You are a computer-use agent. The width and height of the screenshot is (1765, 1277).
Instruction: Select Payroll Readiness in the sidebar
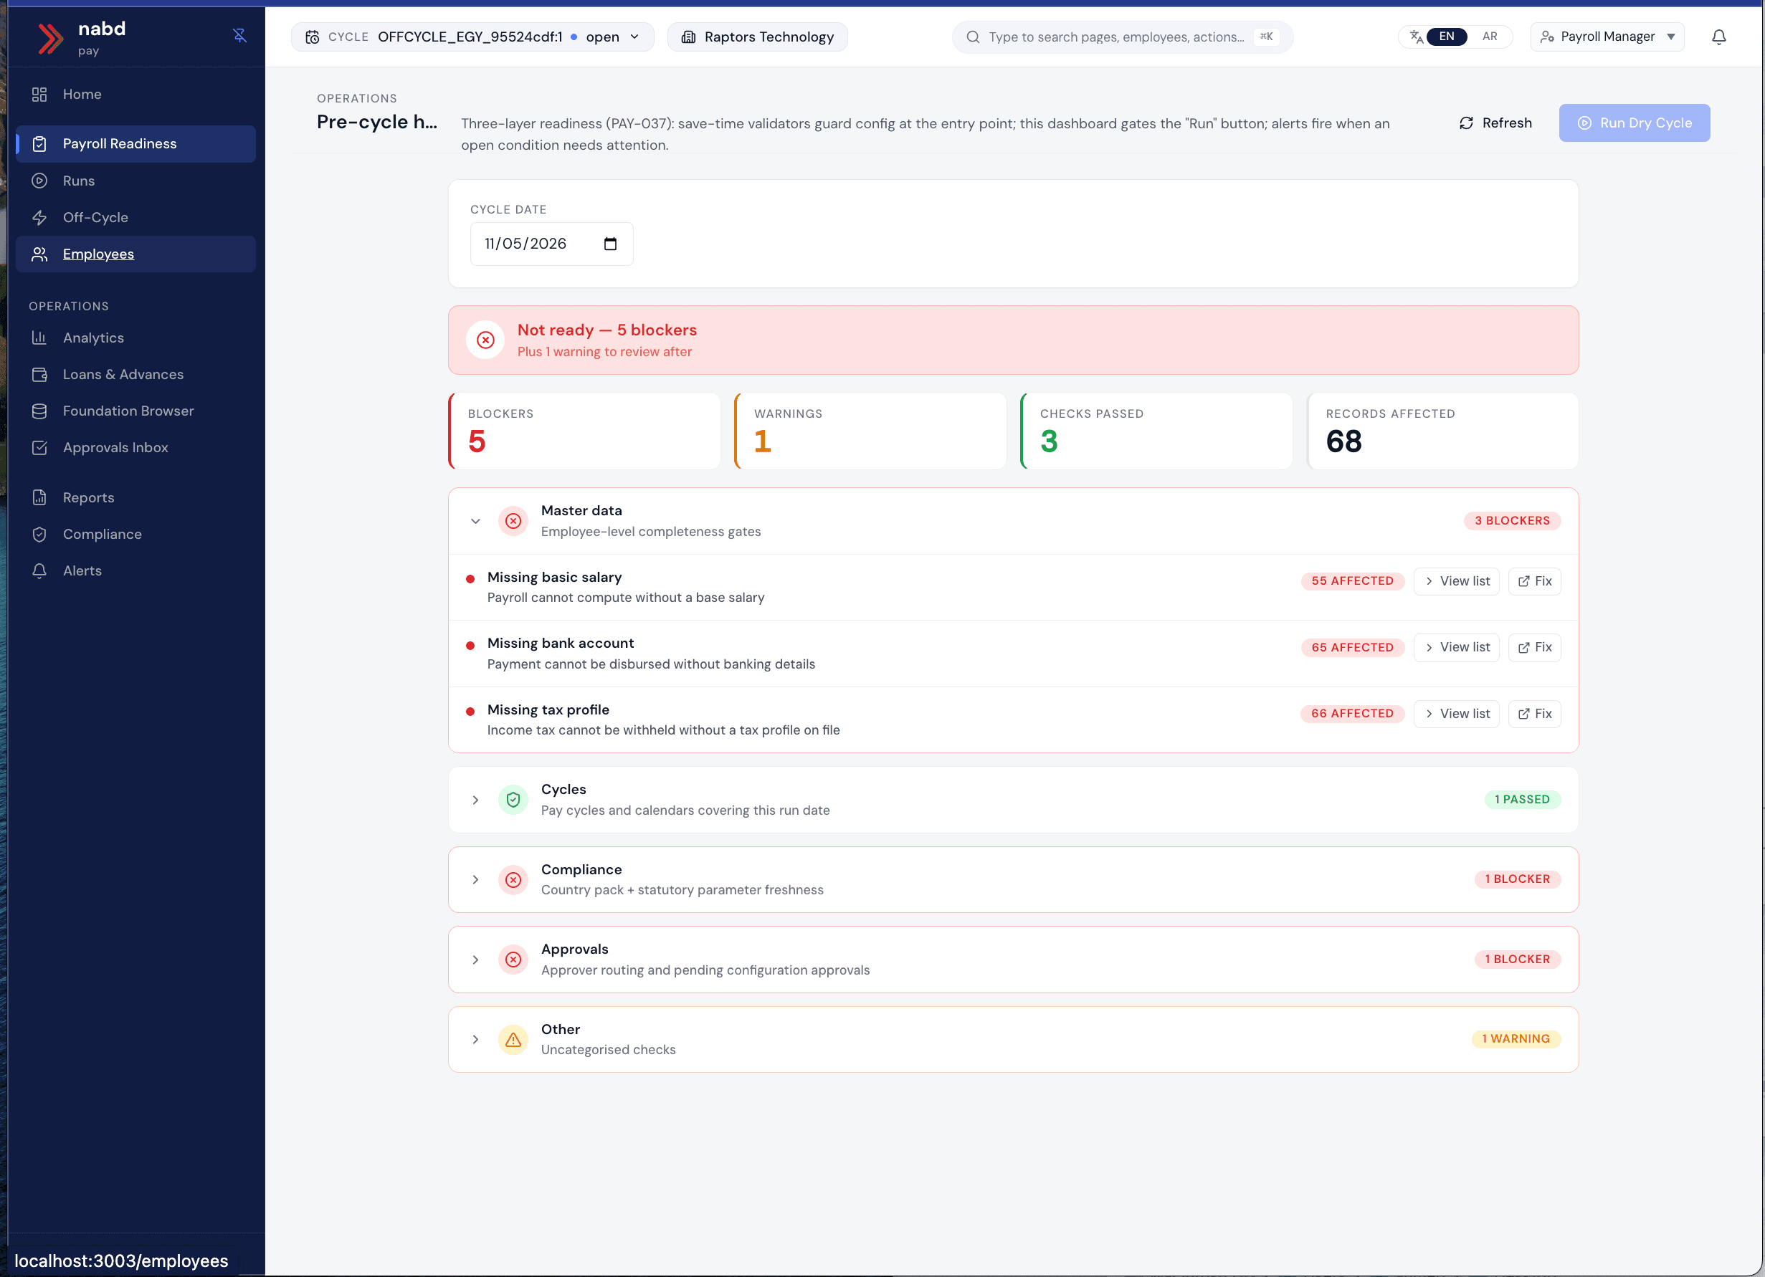[135, 144]
